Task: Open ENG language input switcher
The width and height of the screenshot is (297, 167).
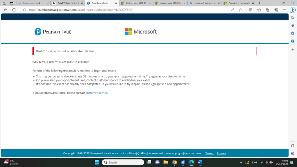Action: coord(254,162)
